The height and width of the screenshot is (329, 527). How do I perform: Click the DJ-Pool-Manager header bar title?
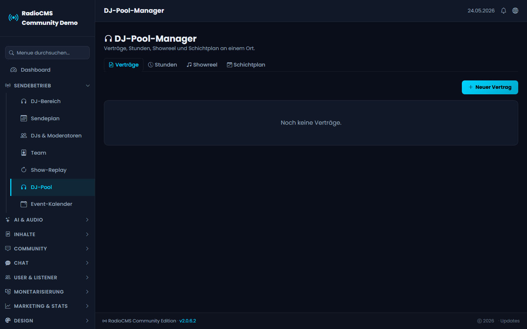coord(134,11)
